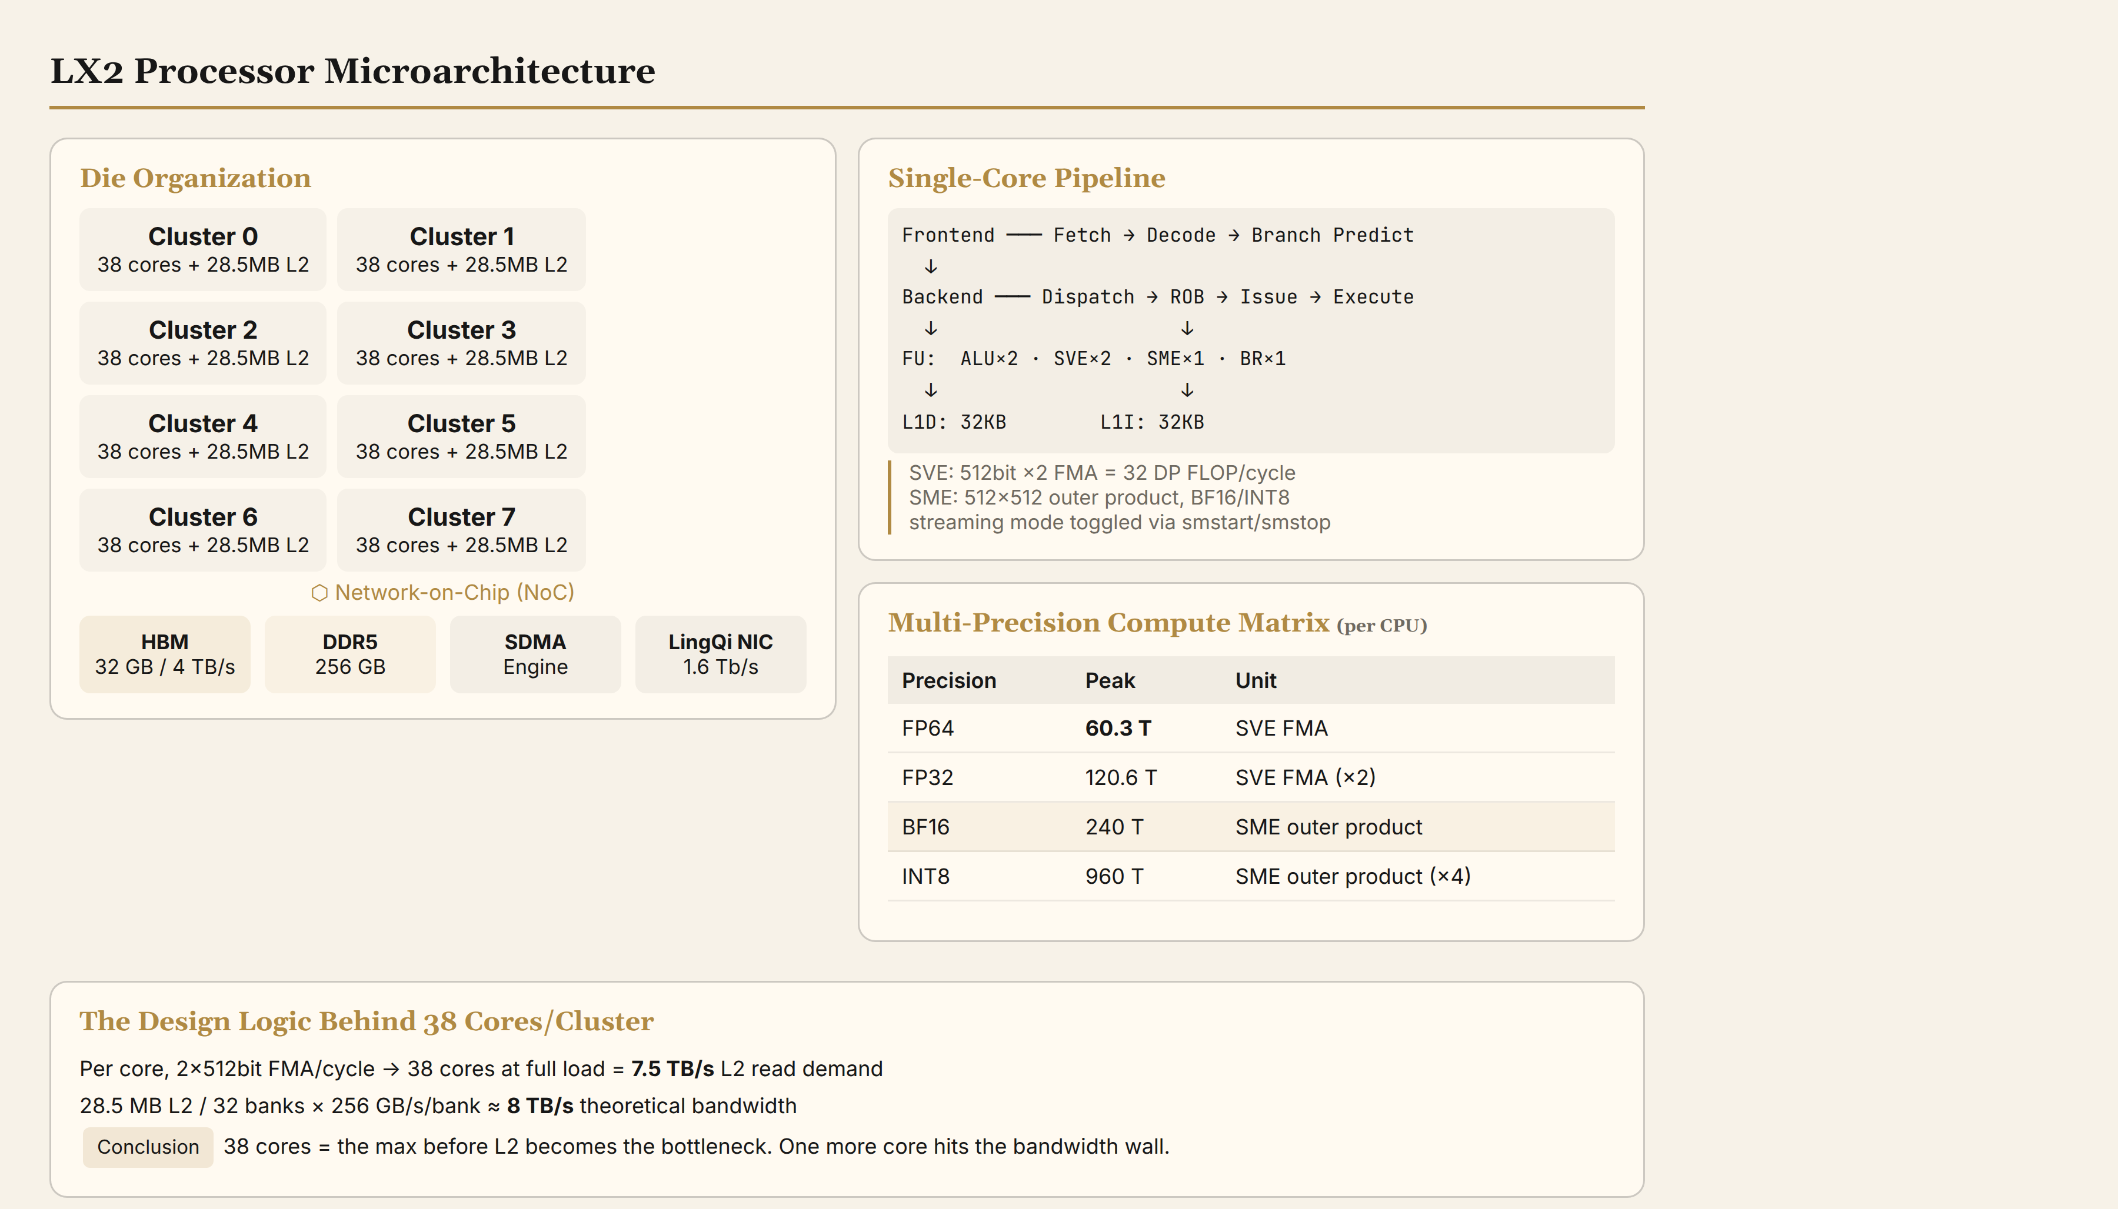Click the (per CPU) subtitle
This screenshot has width=2118, height=1209.
coord(1381,625)
